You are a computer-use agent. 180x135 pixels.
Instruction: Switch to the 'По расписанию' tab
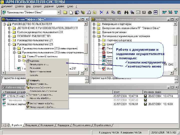[x=81, y=125]
